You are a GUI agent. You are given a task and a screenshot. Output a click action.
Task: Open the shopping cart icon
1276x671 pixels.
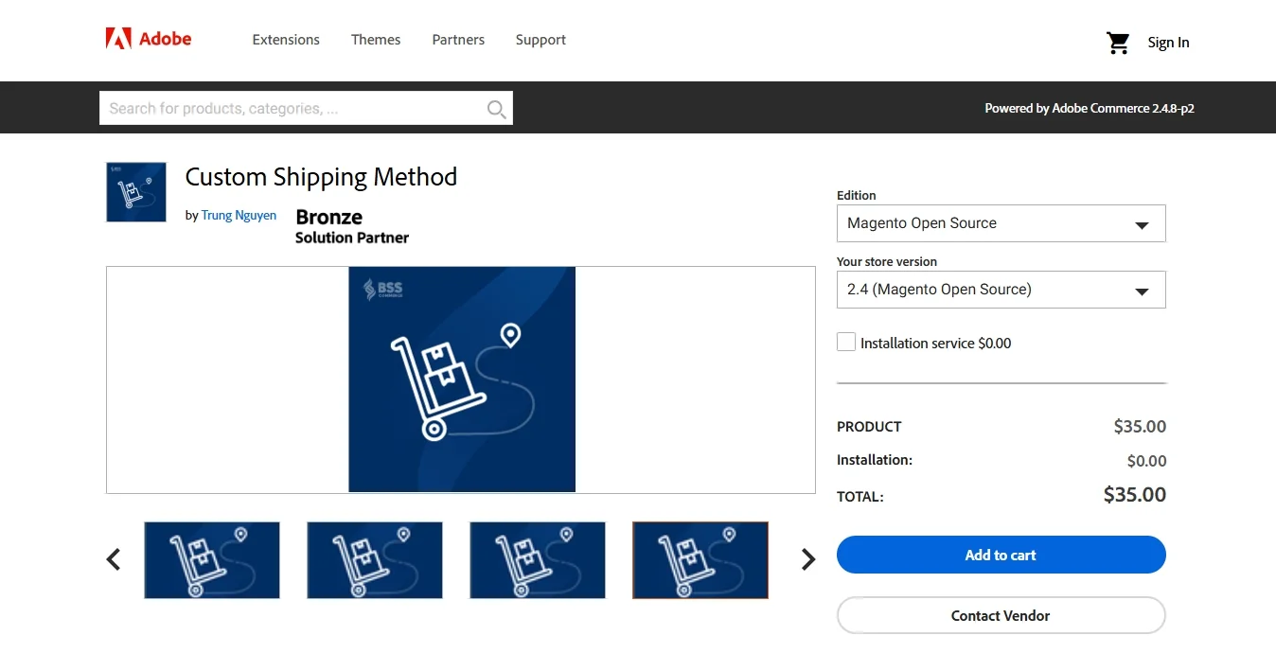click(1118, 43)
